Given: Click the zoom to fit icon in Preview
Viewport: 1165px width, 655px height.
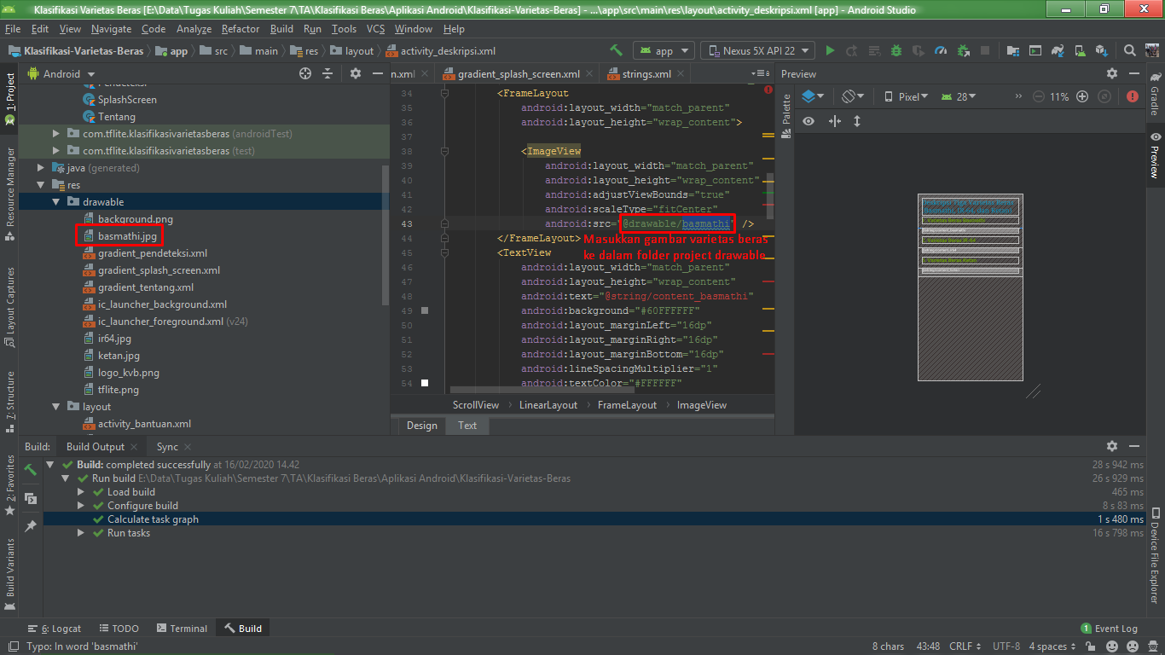Looking at the screenshot, I should [x=1104, y=96].
